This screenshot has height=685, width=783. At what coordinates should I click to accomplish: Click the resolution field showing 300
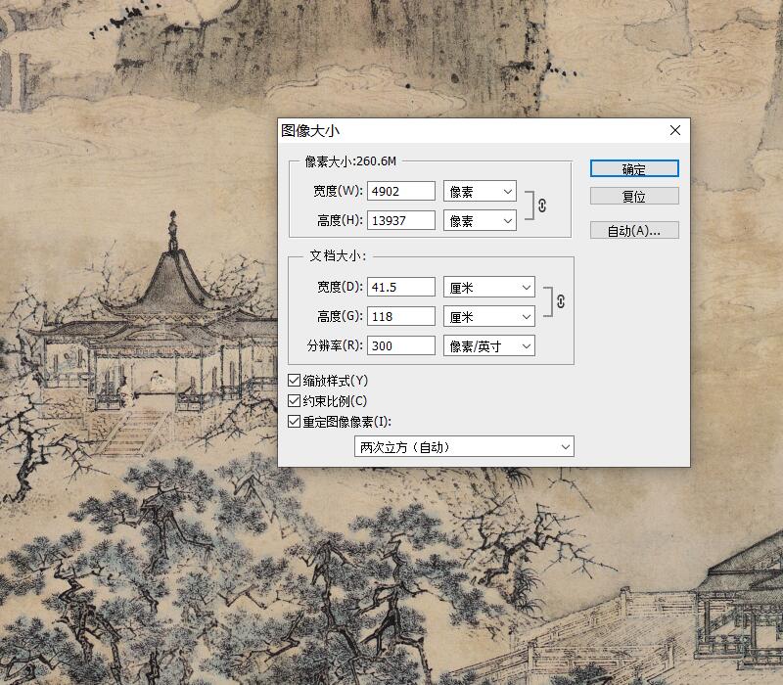click(x=401, y=345)
